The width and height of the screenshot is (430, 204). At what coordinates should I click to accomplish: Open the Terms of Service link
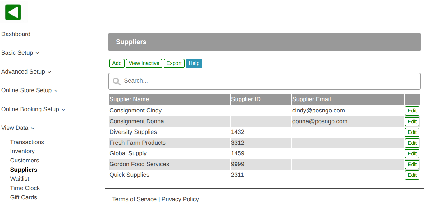coord(134,199)
